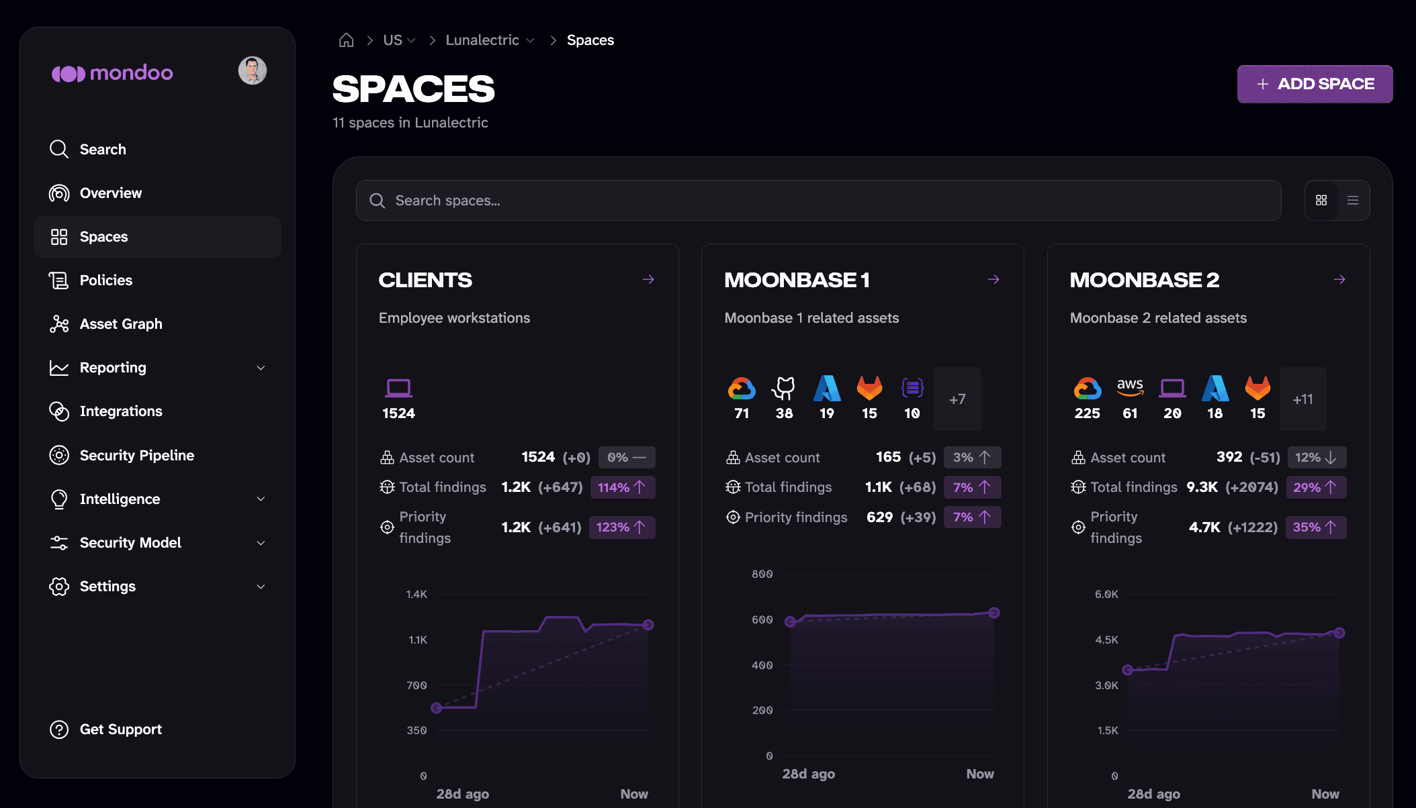Screen dimensions: 1416x808
Task: Click the laptop icon in Clients card
Action: pyautogui.click(x=398, y=388)
